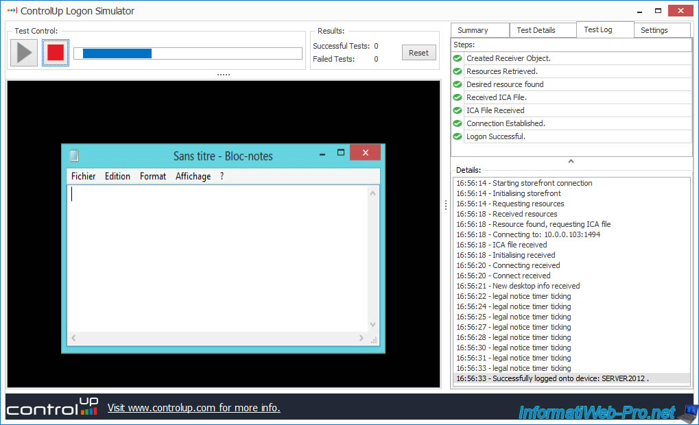Click the green check for Created Receiver Object

click(x=458, y=58)
